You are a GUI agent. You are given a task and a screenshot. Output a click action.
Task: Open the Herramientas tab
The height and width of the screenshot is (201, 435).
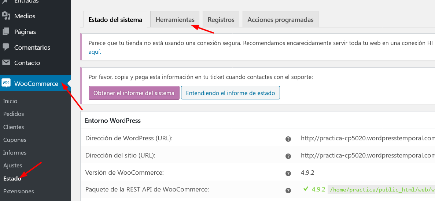175,19
